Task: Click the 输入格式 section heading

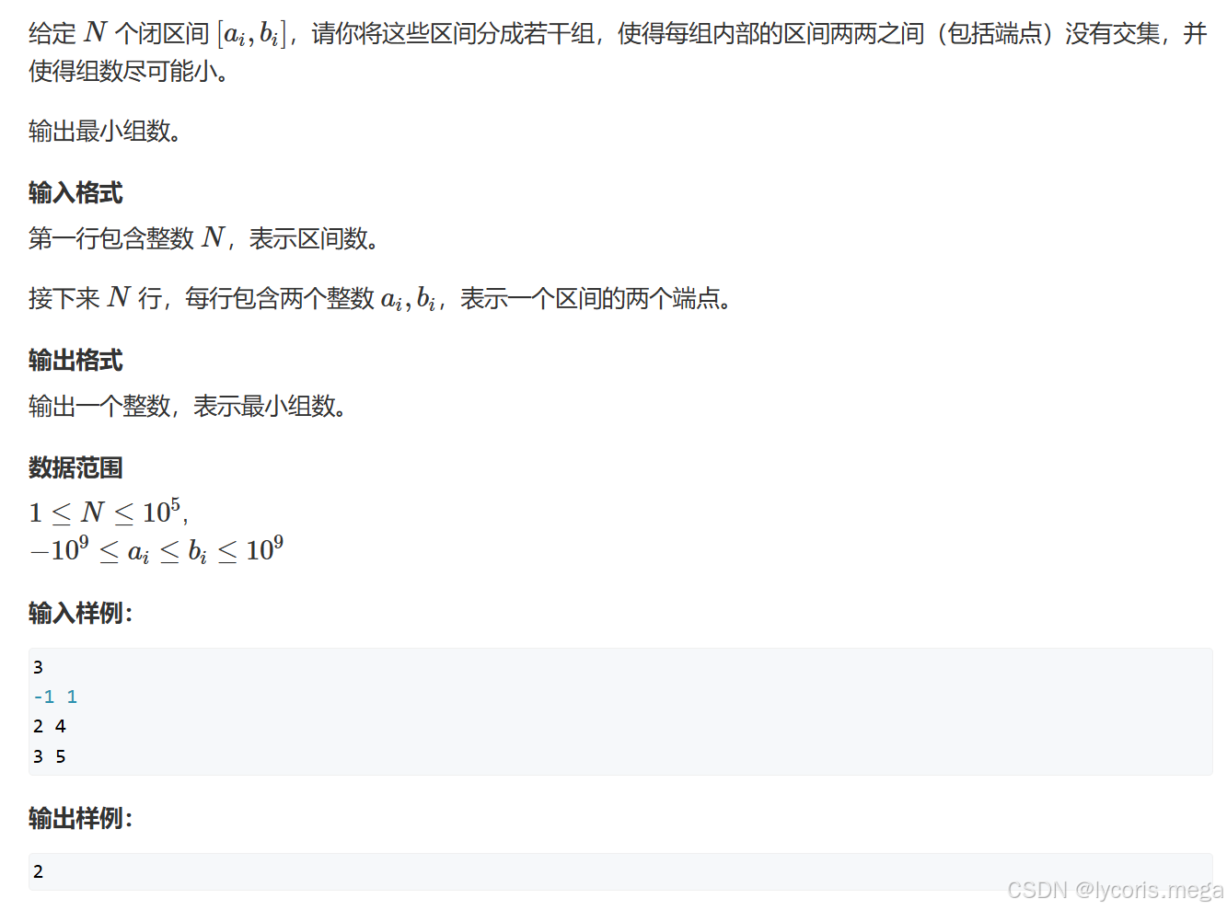Action: (75, 193)
